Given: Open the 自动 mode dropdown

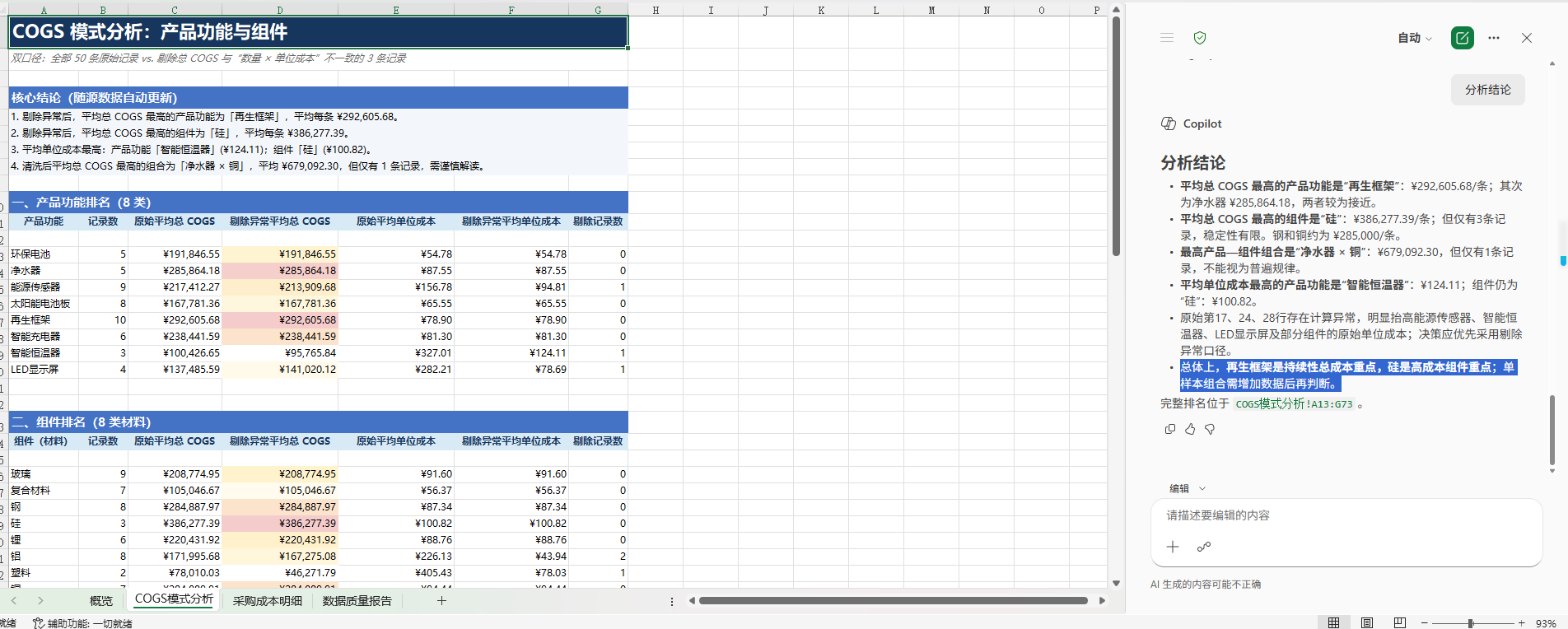Looking at the screenshot, I should [x=1415, y=38].
